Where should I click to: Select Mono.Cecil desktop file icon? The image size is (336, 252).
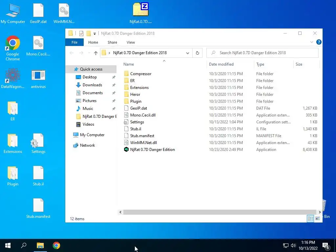coord(38,46)
